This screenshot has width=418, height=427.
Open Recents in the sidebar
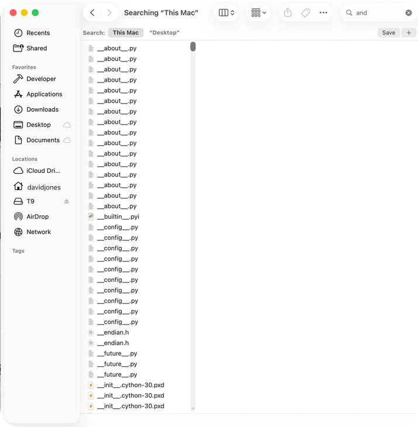[38, 33]
